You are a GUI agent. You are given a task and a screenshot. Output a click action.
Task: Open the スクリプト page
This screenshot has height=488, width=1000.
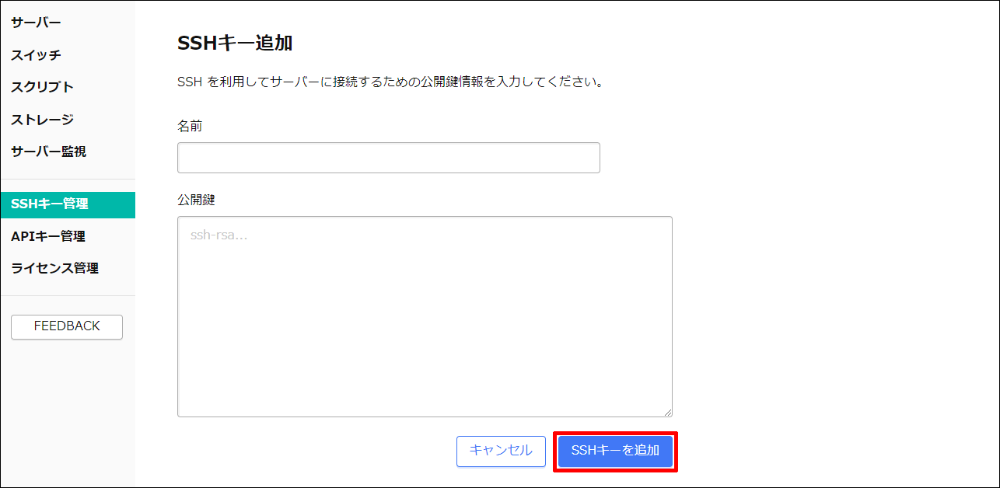click(x=40, y=87)
